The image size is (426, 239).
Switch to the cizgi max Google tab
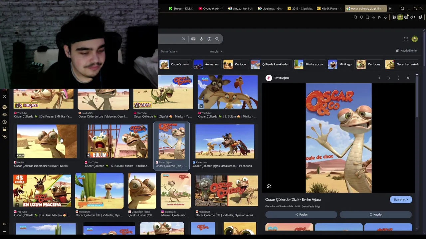click(270, 9)
